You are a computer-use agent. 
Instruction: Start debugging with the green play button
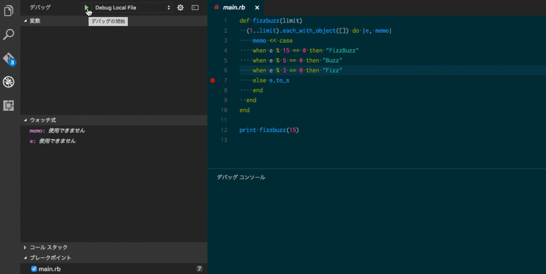point(86,7)
